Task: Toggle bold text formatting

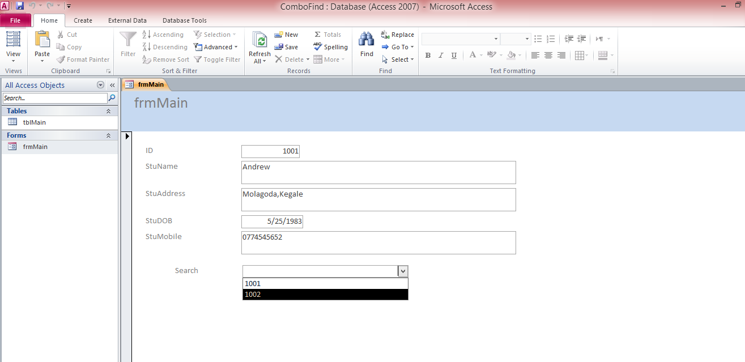Action: tap(428, 55)
